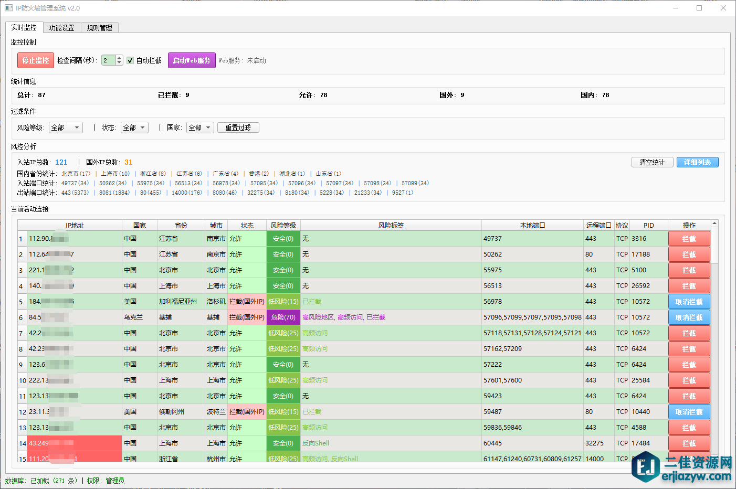Click the 8081 (1884) outbound port statistic
This screenshot has height=489, width=736.
coord(114,193)
